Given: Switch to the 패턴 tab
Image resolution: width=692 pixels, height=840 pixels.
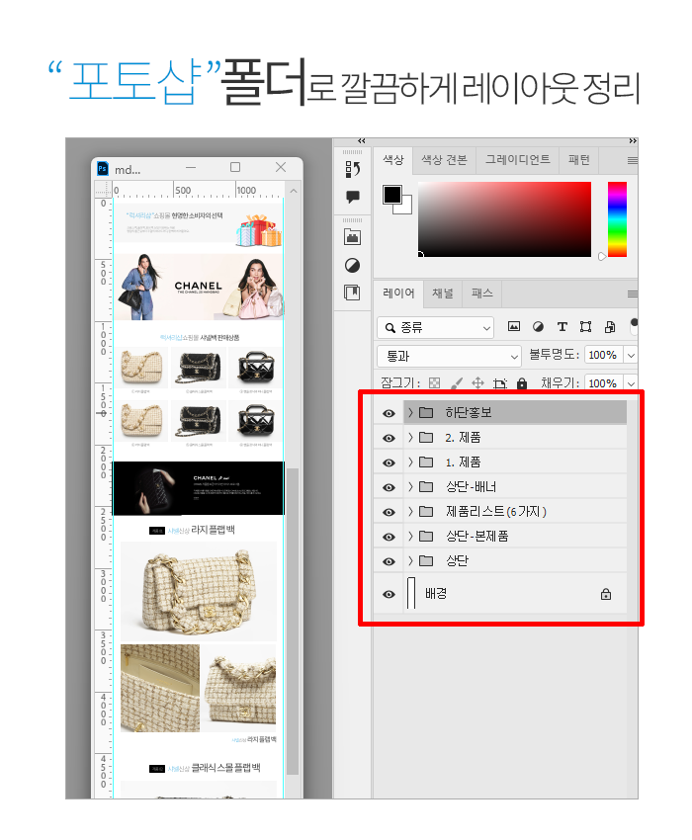Looking at the screenshot, I should [579, 160].
